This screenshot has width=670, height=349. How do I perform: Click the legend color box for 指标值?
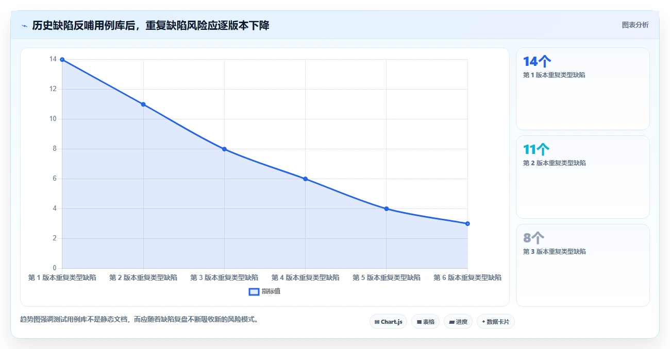(x=254, y=291)
